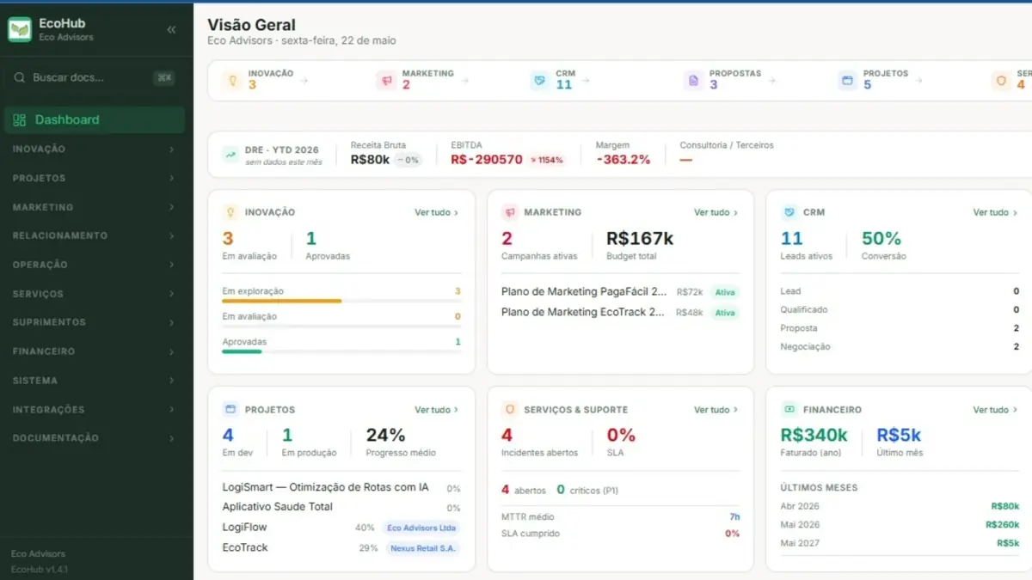Click the CRM card header icon
1032x580 pixels.
coord(789,211)
